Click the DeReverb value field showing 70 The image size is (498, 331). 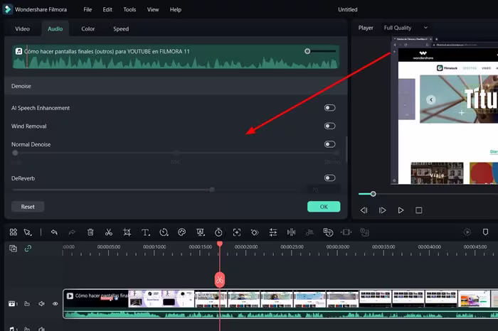(x=324, y=190)
